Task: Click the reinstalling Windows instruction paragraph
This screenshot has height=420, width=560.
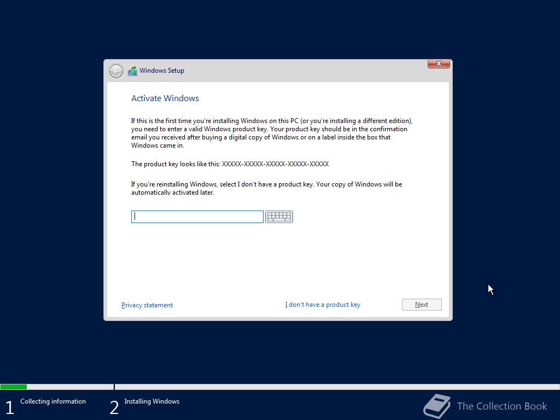Action: coord(266,188)
